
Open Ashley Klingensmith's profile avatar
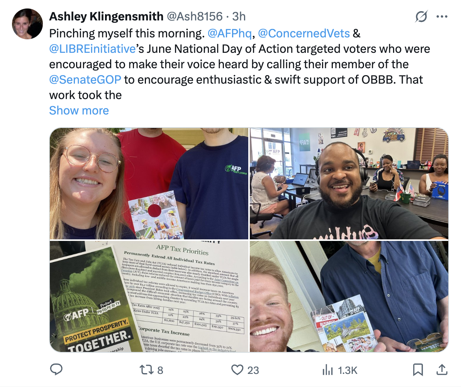click(27, 24)
